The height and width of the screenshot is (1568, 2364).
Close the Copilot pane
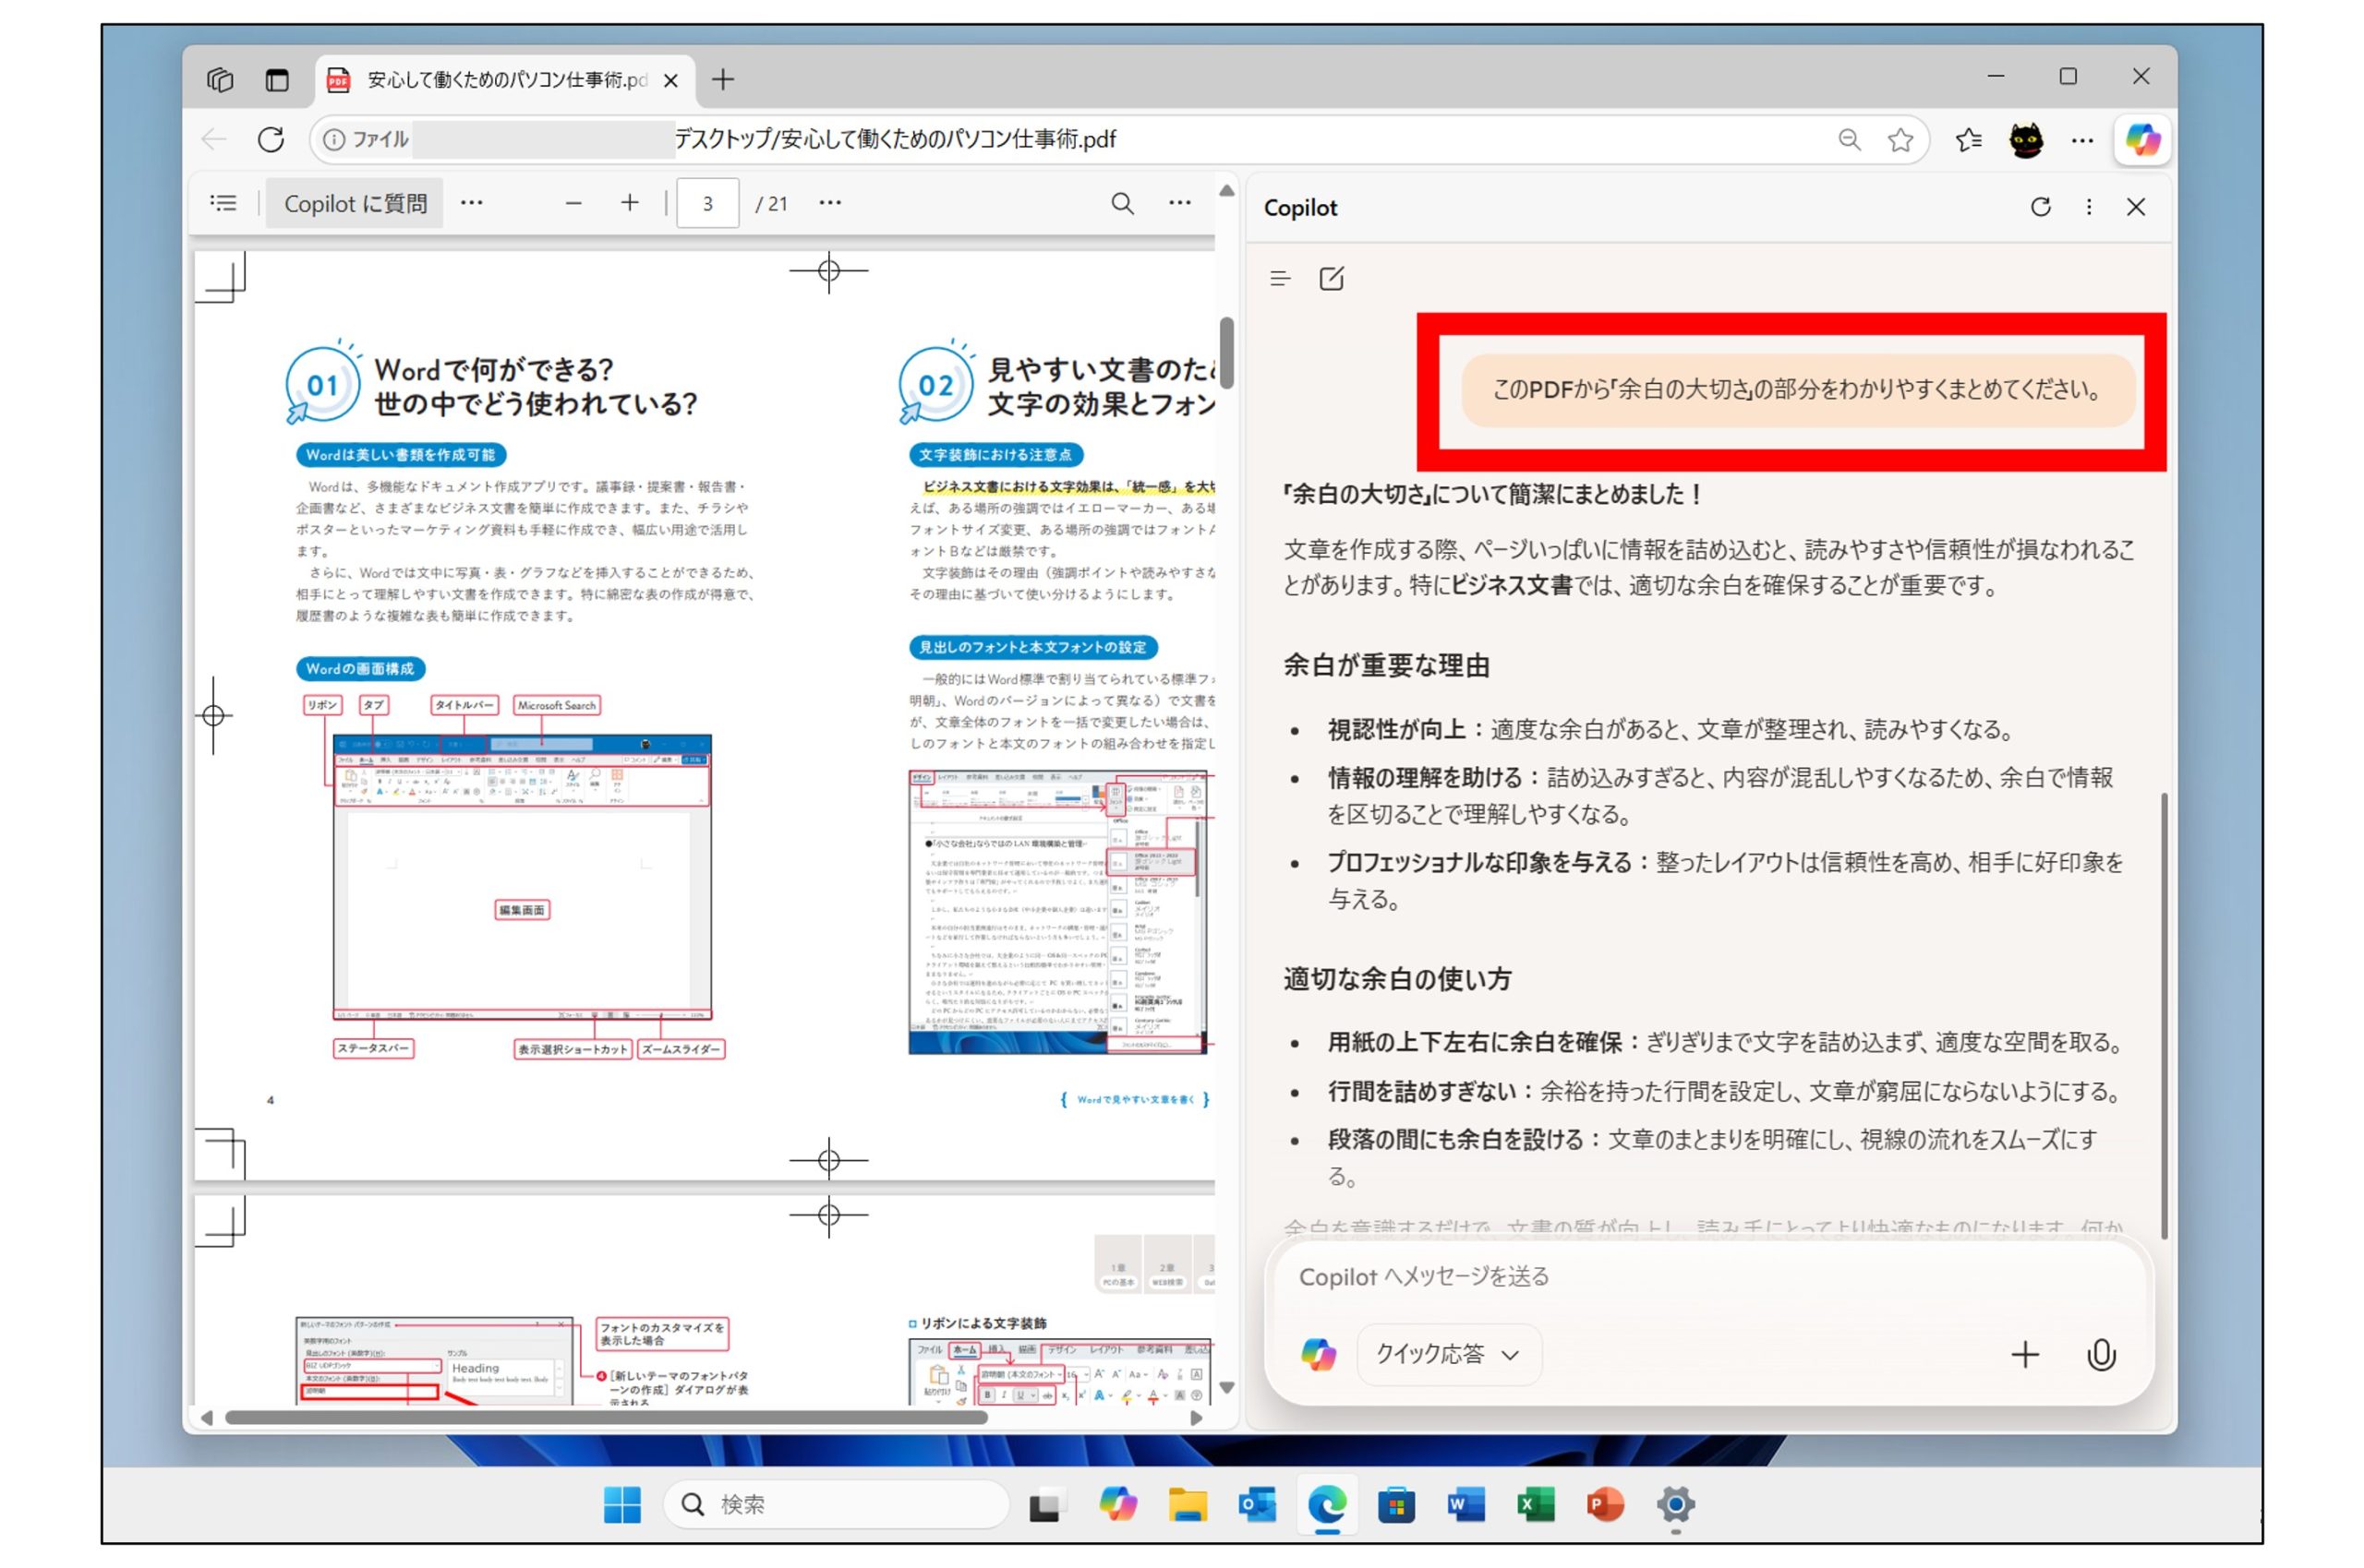[x=2136, y=207]
